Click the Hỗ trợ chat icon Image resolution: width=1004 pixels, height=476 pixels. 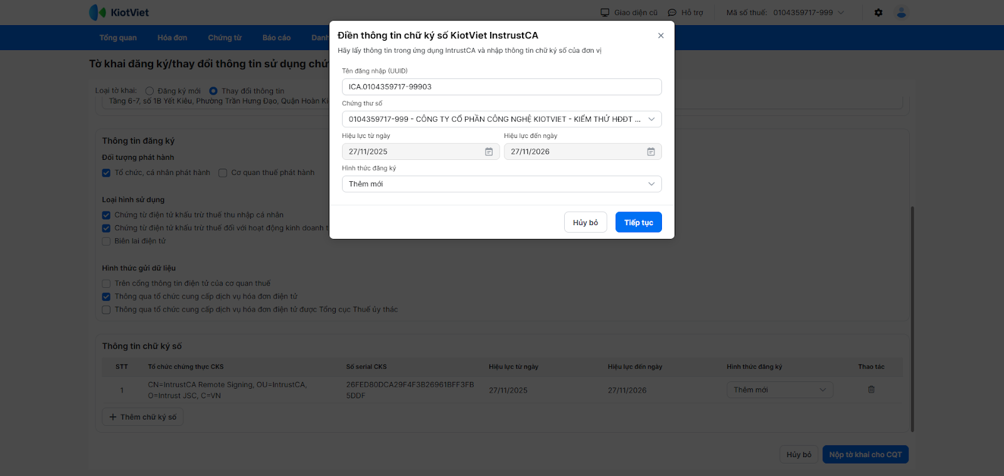tap(672, 13)
